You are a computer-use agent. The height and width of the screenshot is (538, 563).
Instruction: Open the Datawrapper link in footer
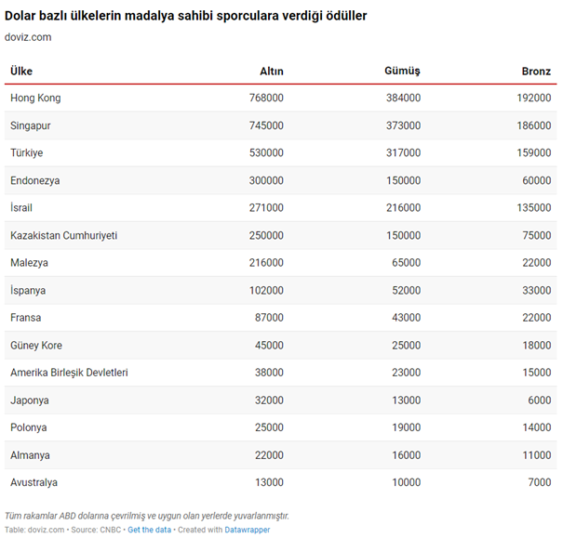(246, 530)
